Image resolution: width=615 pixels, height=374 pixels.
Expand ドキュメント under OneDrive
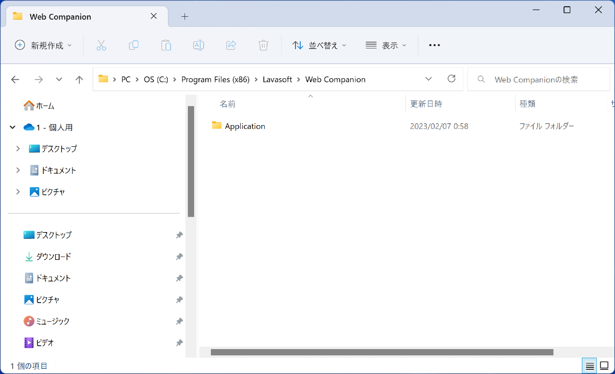click(x=18, y=170)
